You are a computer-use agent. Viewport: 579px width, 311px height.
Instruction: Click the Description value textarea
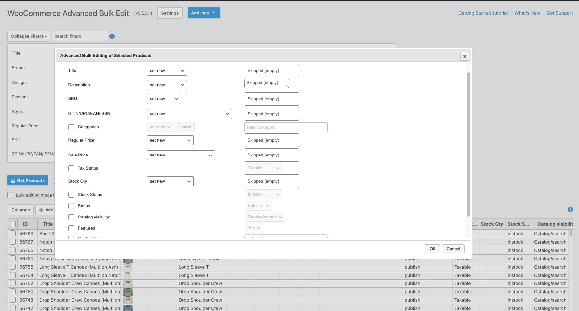click(266, 83)
